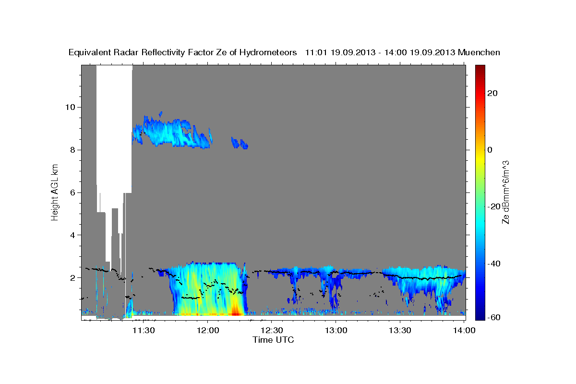Click the green middle of colorbar
Image resolution: width=576 pixels, height=384 pixels.
pyautogui.click(x=480, y=192)
